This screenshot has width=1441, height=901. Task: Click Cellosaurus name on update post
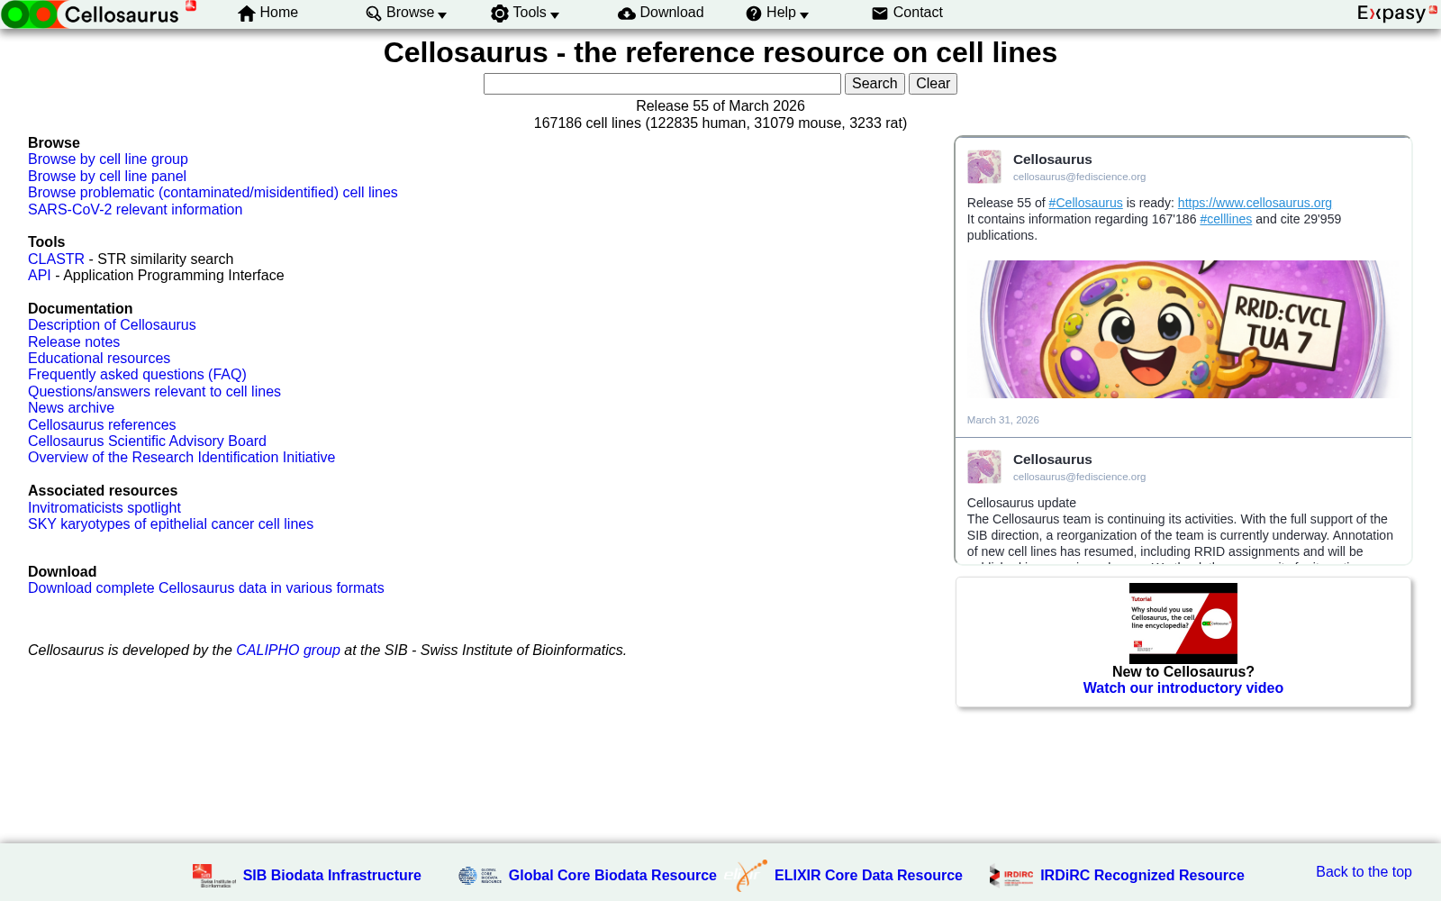point(1052,460)
